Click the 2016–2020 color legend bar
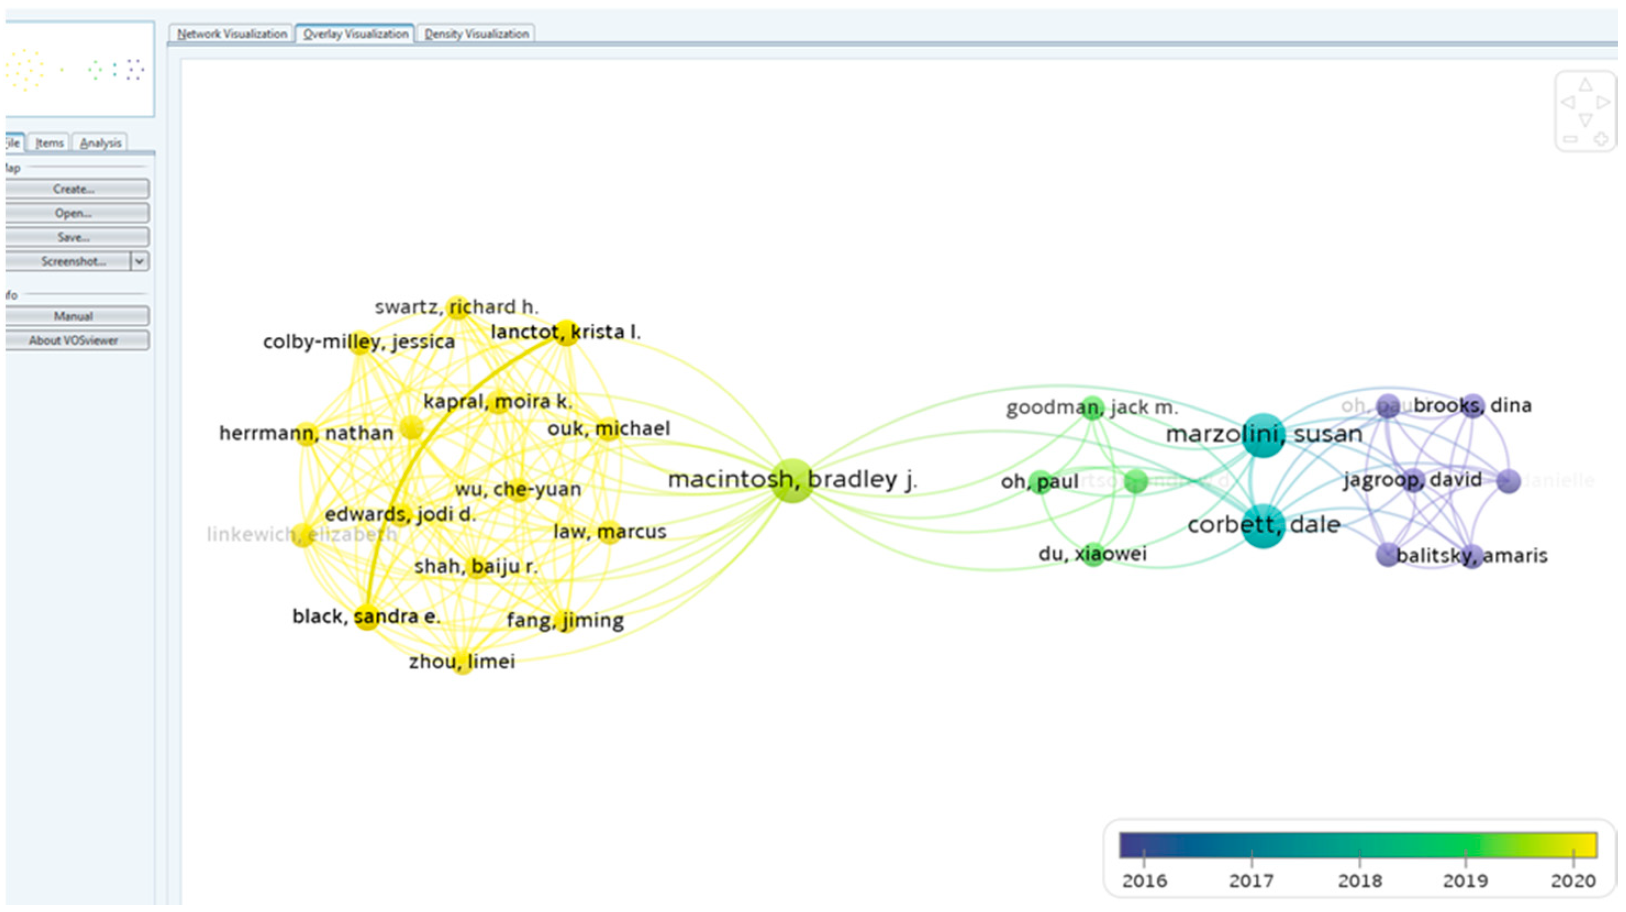Image resolution: width=1626 pixels, height=912 pixels. click(x=1358, y=845)
